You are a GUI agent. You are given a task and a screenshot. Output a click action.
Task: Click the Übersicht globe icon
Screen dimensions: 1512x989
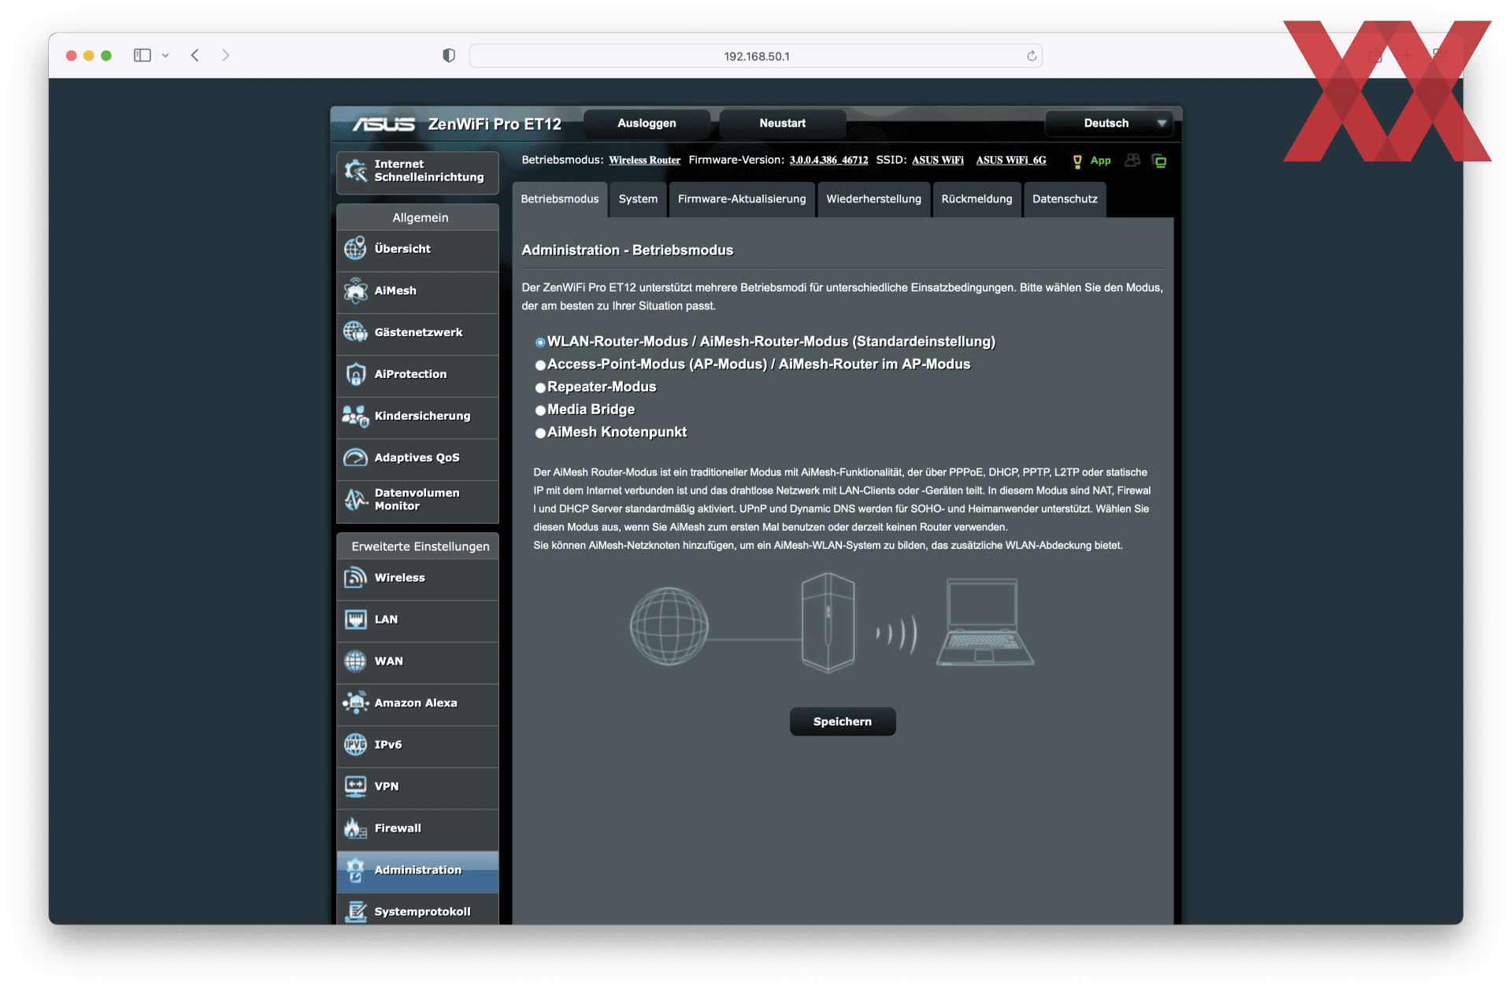356,249
